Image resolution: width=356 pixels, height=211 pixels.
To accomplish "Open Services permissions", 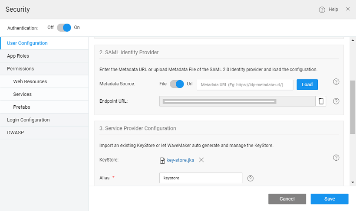I will (22, 94).
